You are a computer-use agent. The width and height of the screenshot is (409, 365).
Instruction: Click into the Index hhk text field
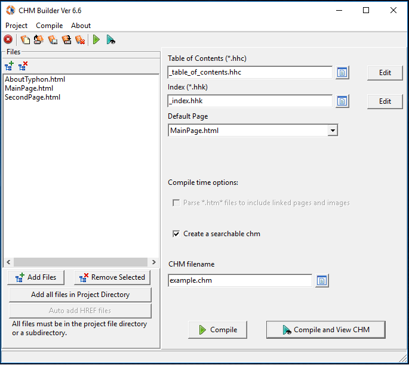click(x=250, y=101)
